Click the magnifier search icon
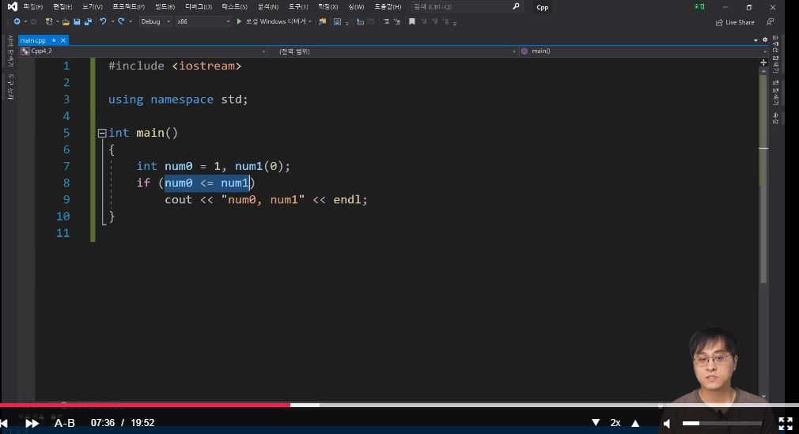The width and height of the screenshot is (799, 434). pos(516,6)
